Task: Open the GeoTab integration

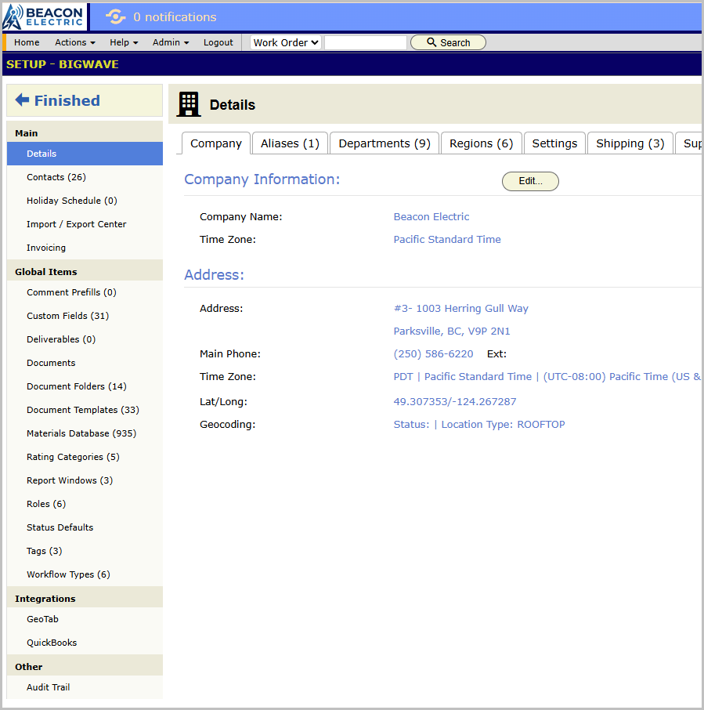Action: click(85, 619)
